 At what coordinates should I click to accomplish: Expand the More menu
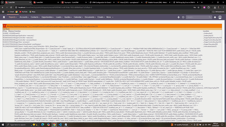(x=110, y=17)
